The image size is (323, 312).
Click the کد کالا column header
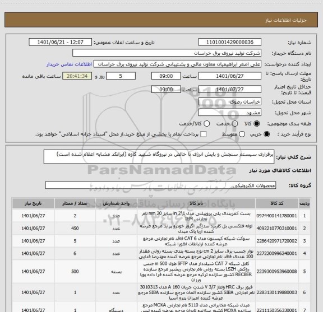277,203
